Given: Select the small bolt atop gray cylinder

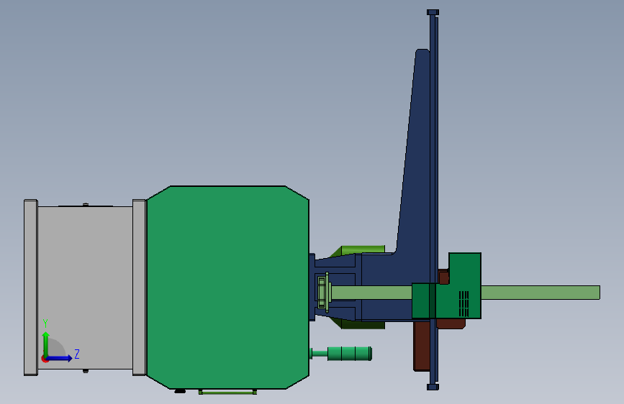Looking at the screenshot, I should coord(86,204).
